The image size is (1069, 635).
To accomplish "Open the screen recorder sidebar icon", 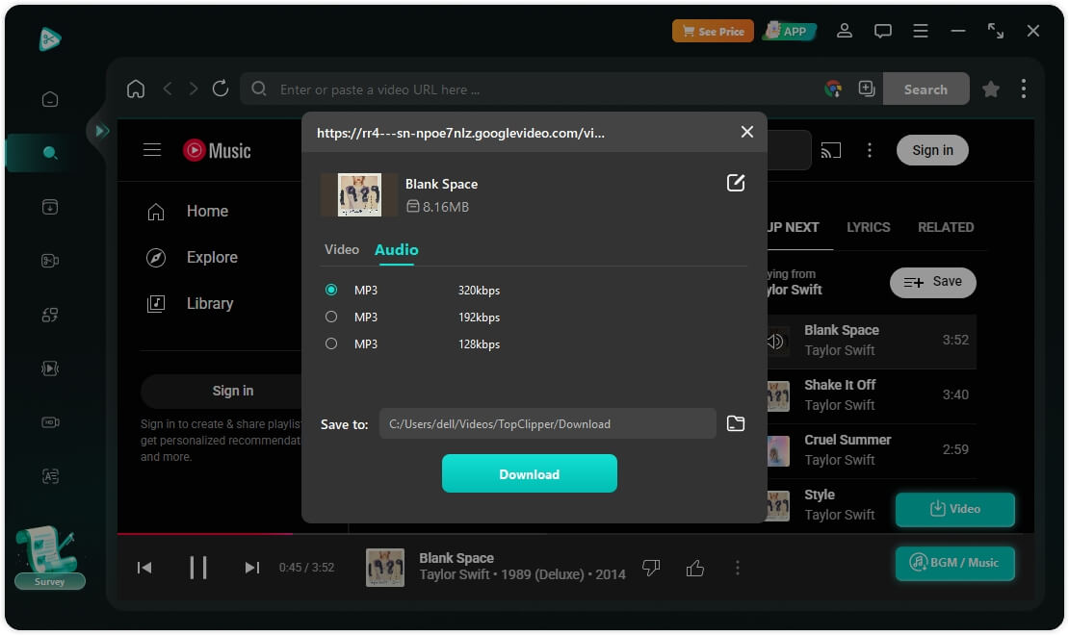I will click(x=50, y=422).
